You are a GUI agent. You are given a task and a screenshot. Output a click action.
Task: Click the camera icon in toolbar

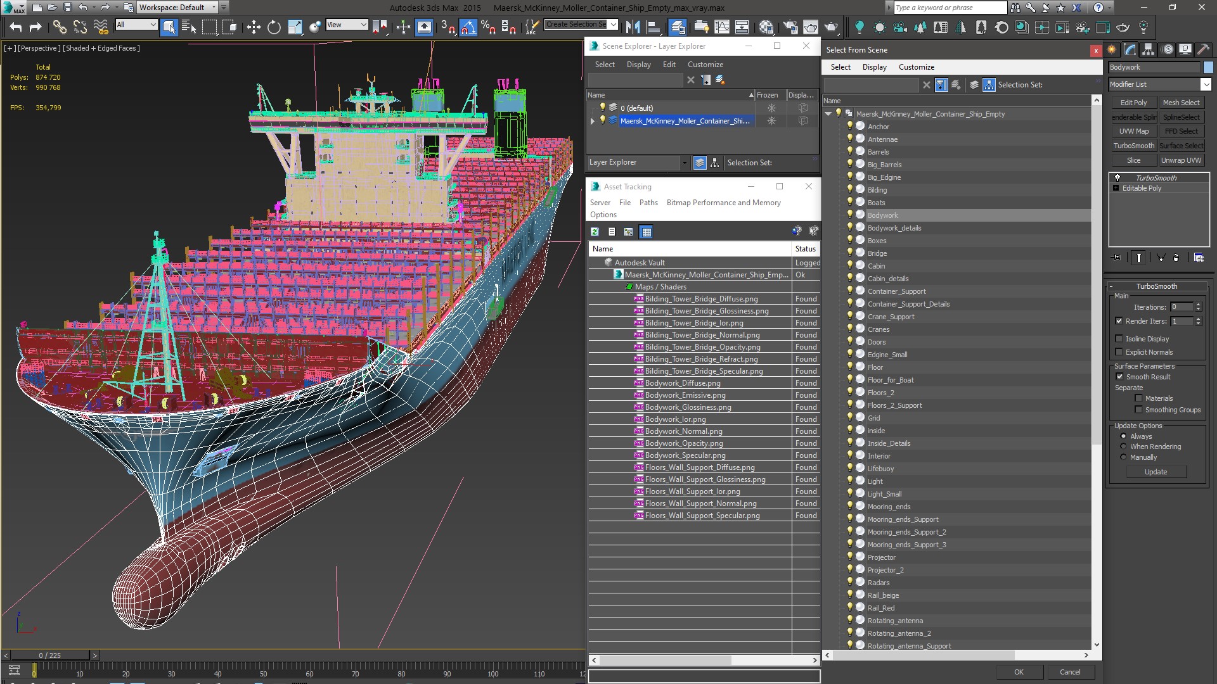point(900,27)
